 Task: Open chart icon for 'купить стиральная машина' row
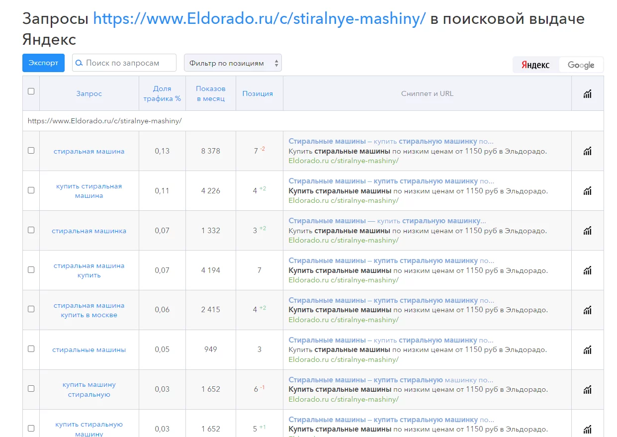[587, 190]
